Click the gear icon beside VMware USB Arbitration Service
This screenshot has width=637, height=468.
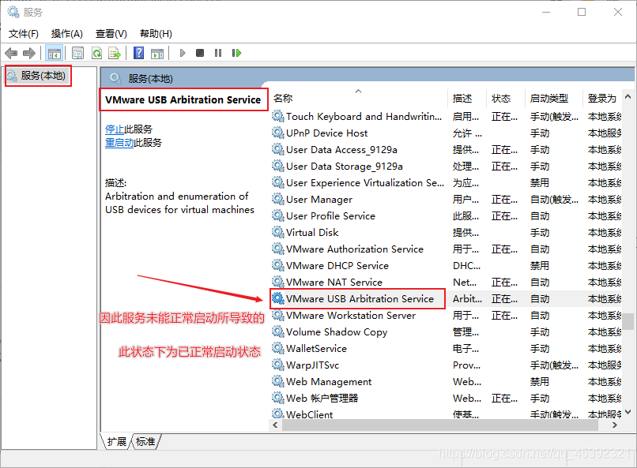click(x=278, y=299)
